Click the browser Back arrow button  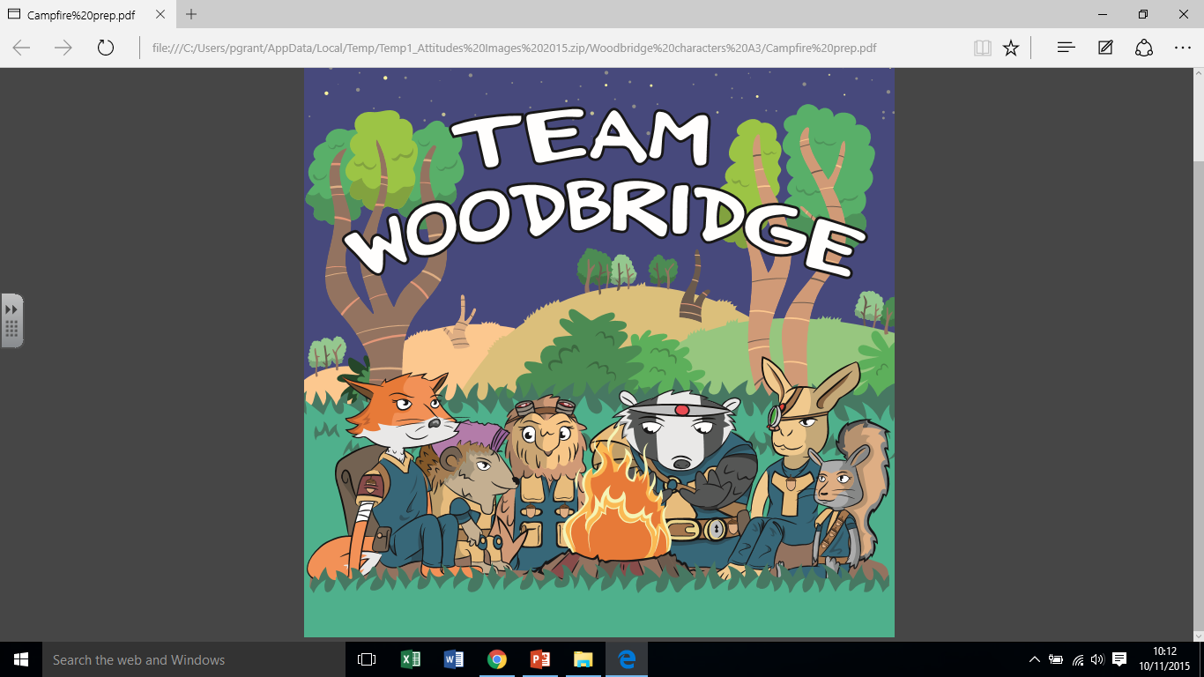point(21,48)
